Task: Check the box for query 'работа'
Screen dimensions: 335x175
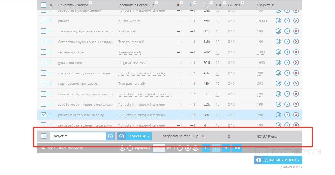Action: (x=44, y=21)
